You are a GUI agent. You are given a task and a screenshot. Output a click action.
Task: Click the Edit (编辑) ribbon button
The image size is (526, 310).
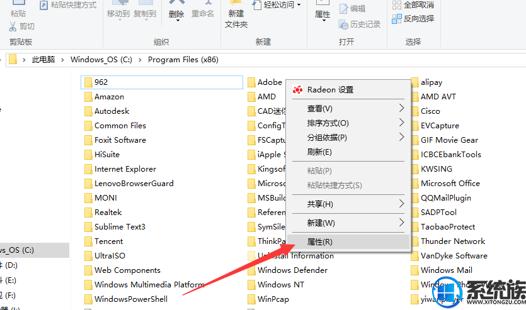click(x=352, y=9)
